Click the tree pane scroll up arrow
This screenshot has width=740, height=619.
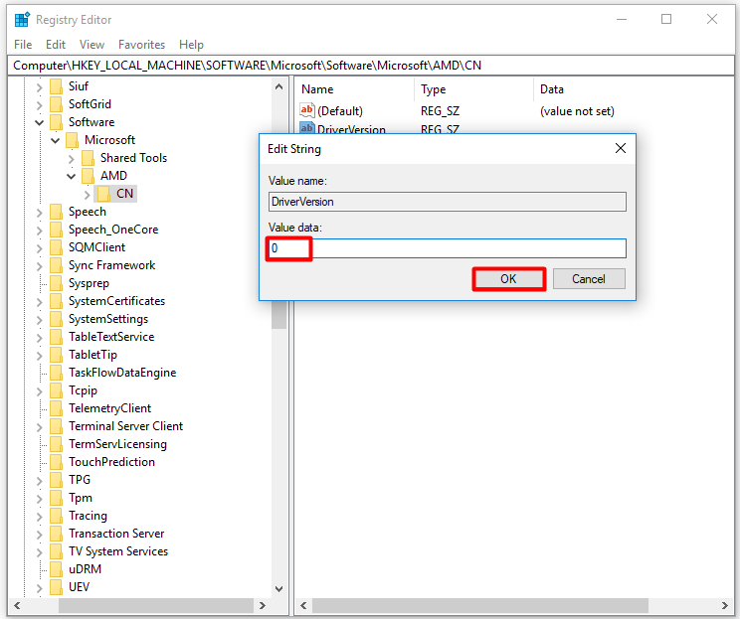click(x=278, y=86)
